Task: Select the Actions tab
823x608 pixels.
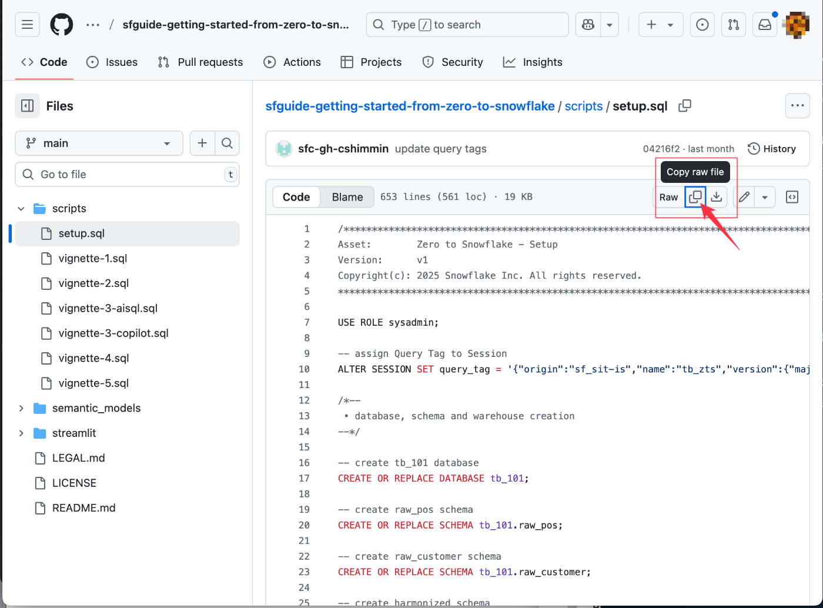Action: coord(292,62)
